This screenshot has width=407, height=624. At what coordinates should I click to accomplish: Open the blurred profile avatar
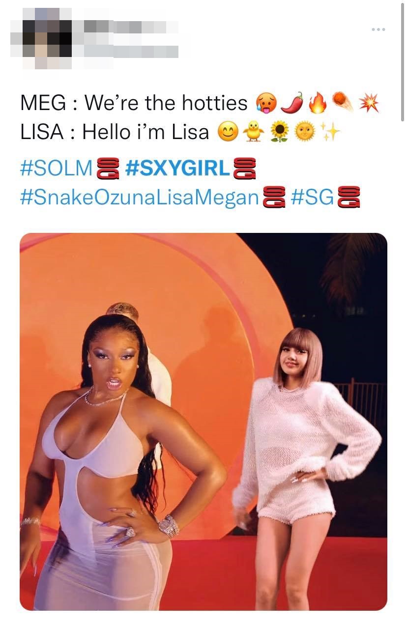tap(41, 38)
